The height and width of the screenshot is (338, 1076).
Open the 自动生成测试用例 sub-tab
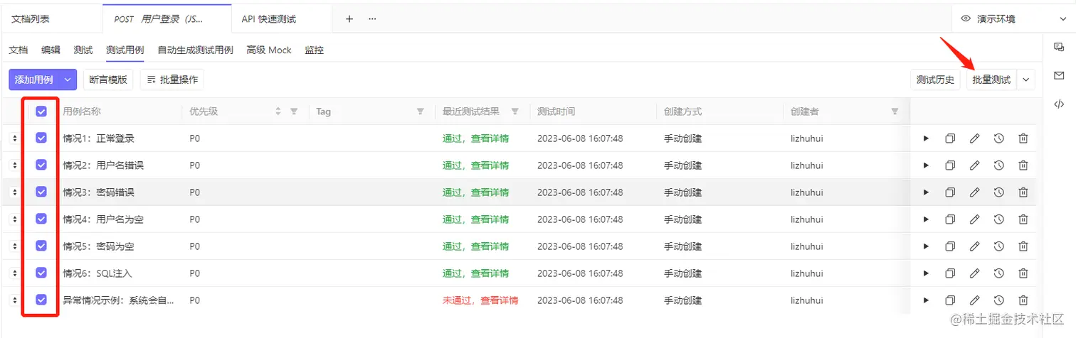195,50
